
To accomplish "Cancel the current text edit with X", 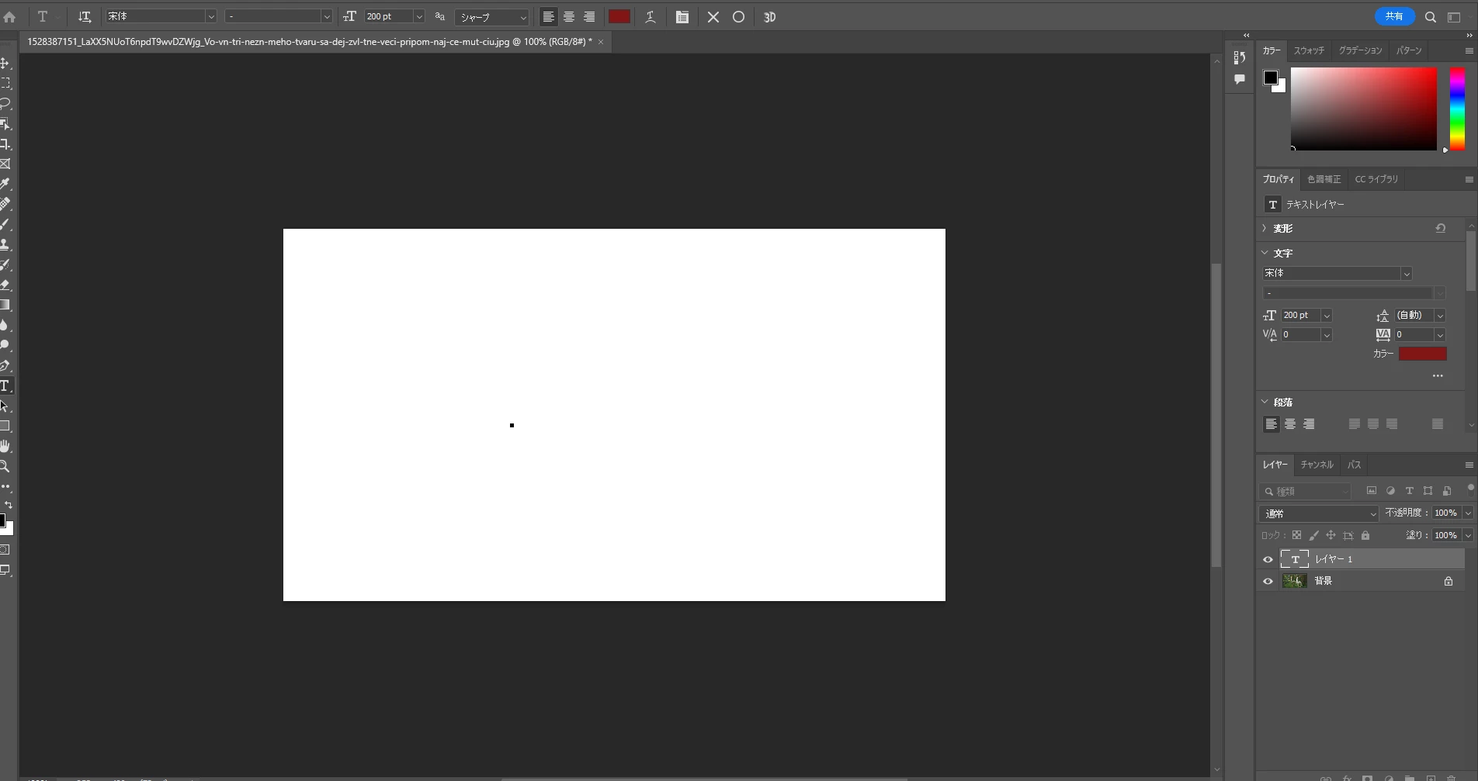I will pos(713,17).
